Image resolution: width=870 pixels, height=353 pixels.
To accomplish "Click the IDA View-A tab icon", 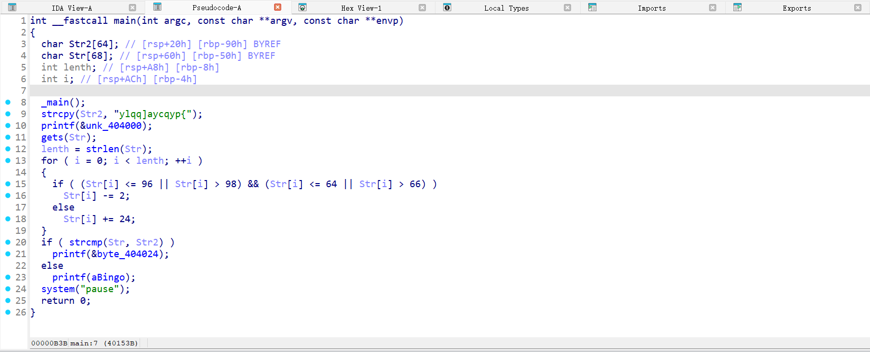I will 12,8.
